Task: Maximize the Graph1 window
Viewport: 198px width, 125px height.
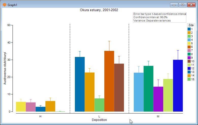Action: (x=183, y=5)
